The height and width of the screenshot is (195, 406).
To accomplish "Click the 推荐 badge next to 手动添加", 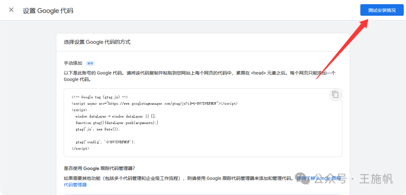I will point(90,63).
